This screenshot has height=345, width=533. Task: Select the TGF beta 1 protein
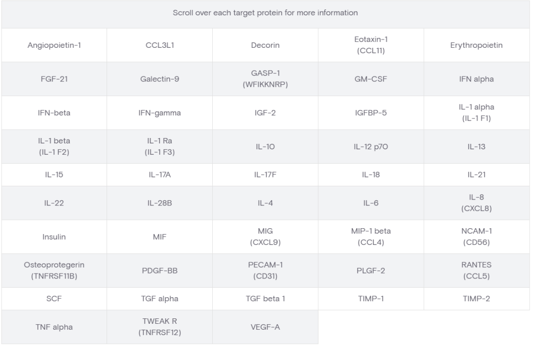[265, 299]
